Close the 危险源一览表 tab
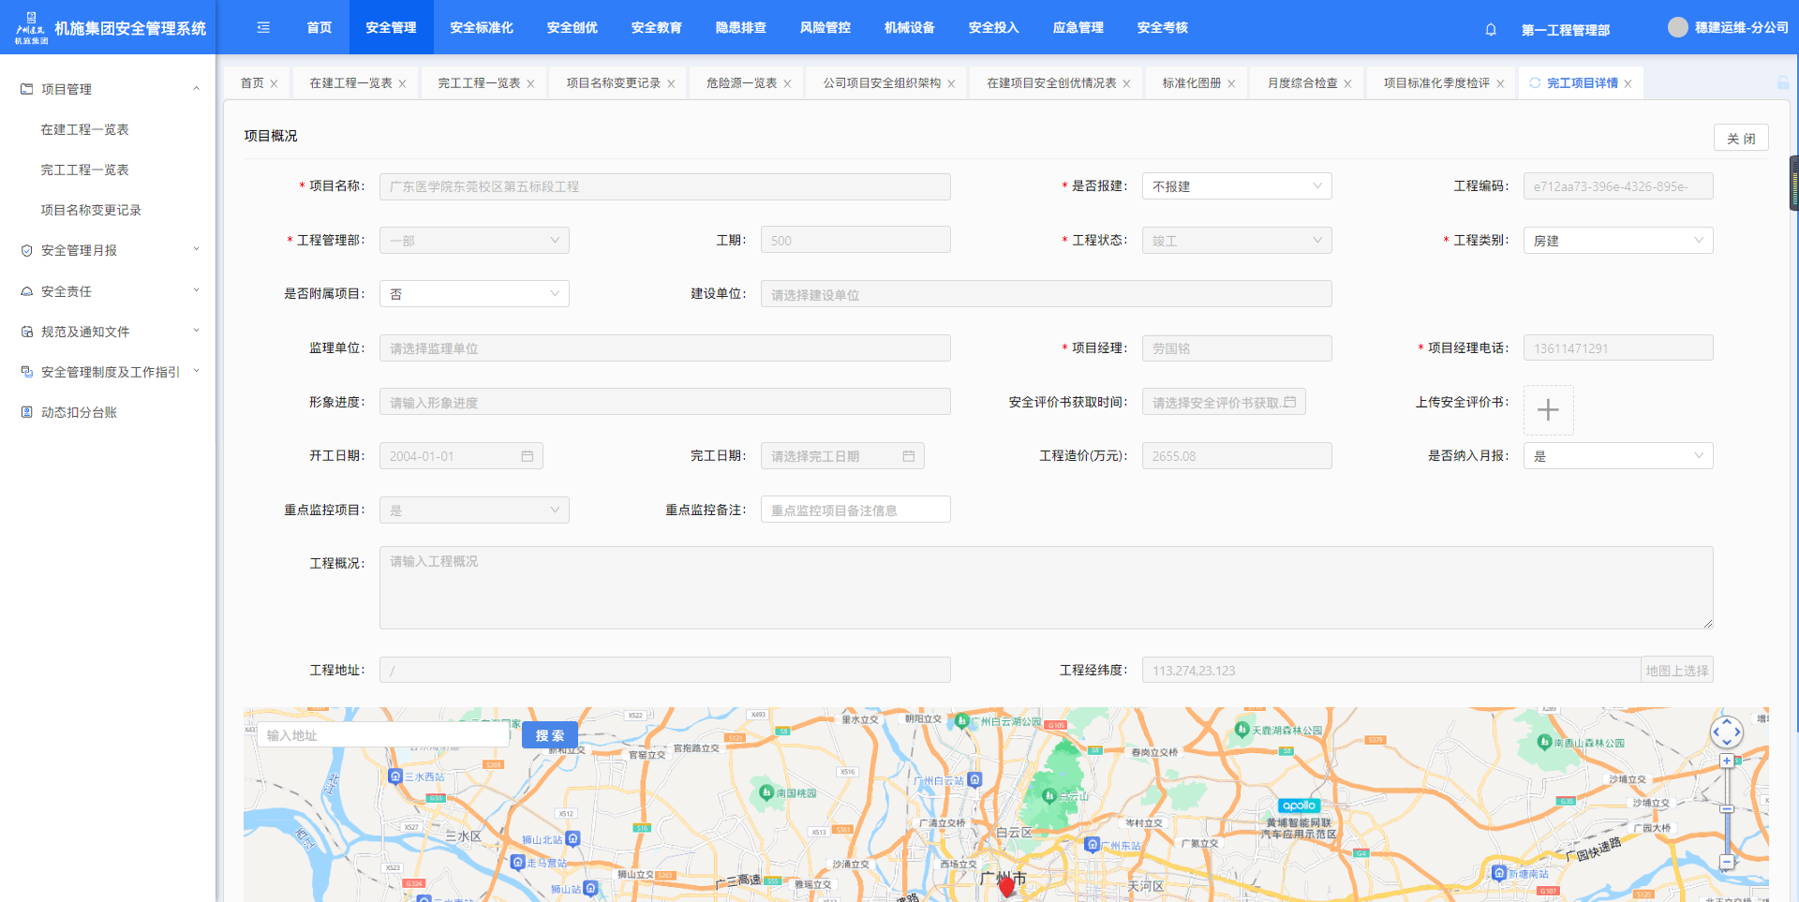 788,83
